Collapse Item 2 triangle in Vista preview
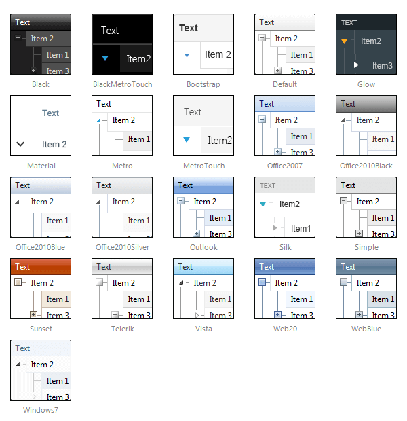This screenshot has height=421, width=407. (x=181, y=282)
